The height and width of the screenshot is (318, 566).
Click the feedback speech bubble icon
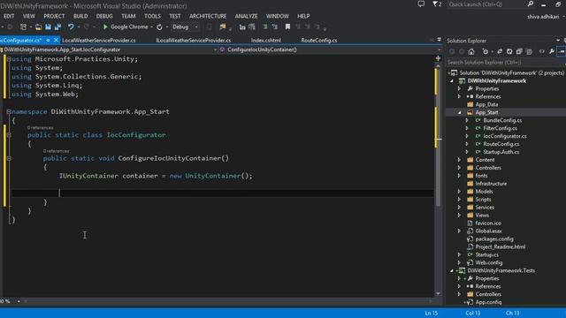click(421, 4)
